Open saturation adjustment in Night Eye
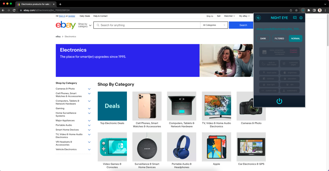The width and height of the screenshot is (329, 171). pyautogui.click(x=290, y=79)
